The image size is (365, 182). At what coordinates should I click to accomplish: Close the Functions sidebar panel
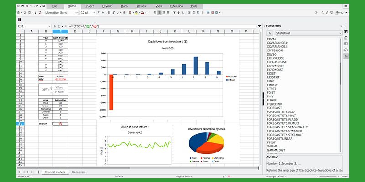click(341, 26)
